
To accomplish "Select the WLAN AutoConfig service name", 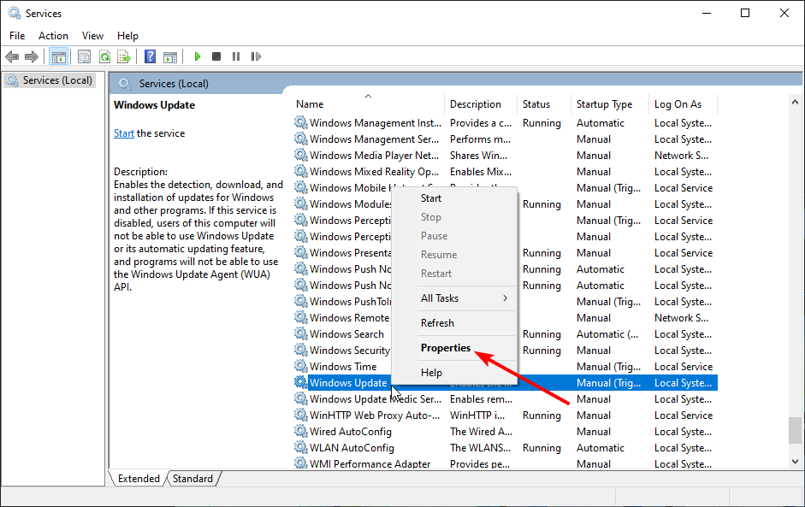I will click(352, 448).
